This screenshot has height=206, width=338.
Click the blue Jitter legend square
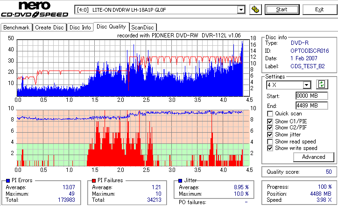pyautogui.click(x=180, y=181)
